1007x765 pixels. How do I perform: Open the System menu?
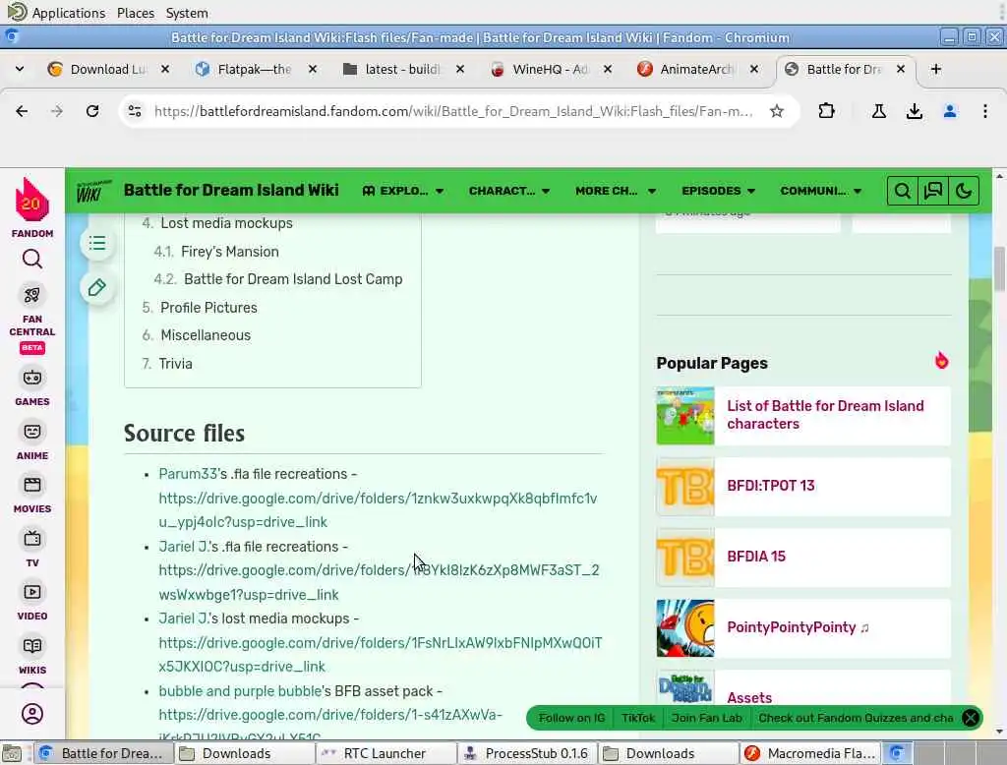click(186, 13)
